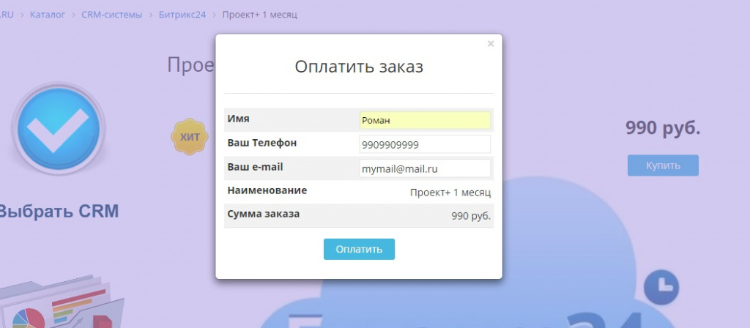Image resolution: width=750 pixels, height=328 pixels.
Task: Open the Каталог breadcrumb link
Action: (48, 15)
